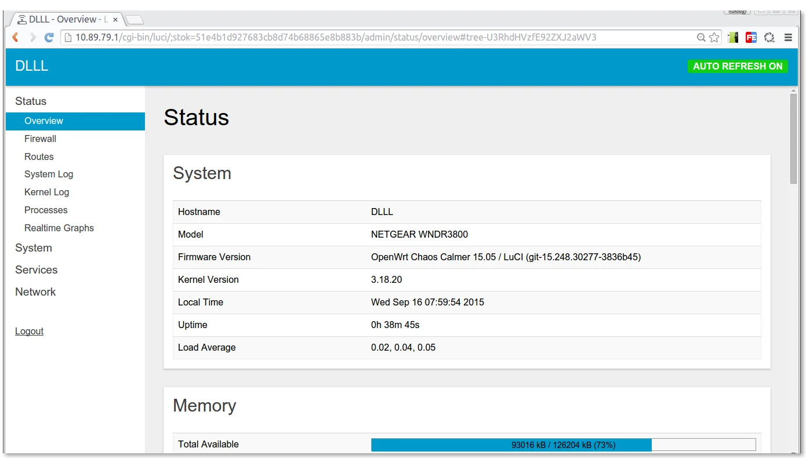Open the Kernel Log page
Viewport: 806px width, 466px height.
pyautogui.click(x=46, y=192)
